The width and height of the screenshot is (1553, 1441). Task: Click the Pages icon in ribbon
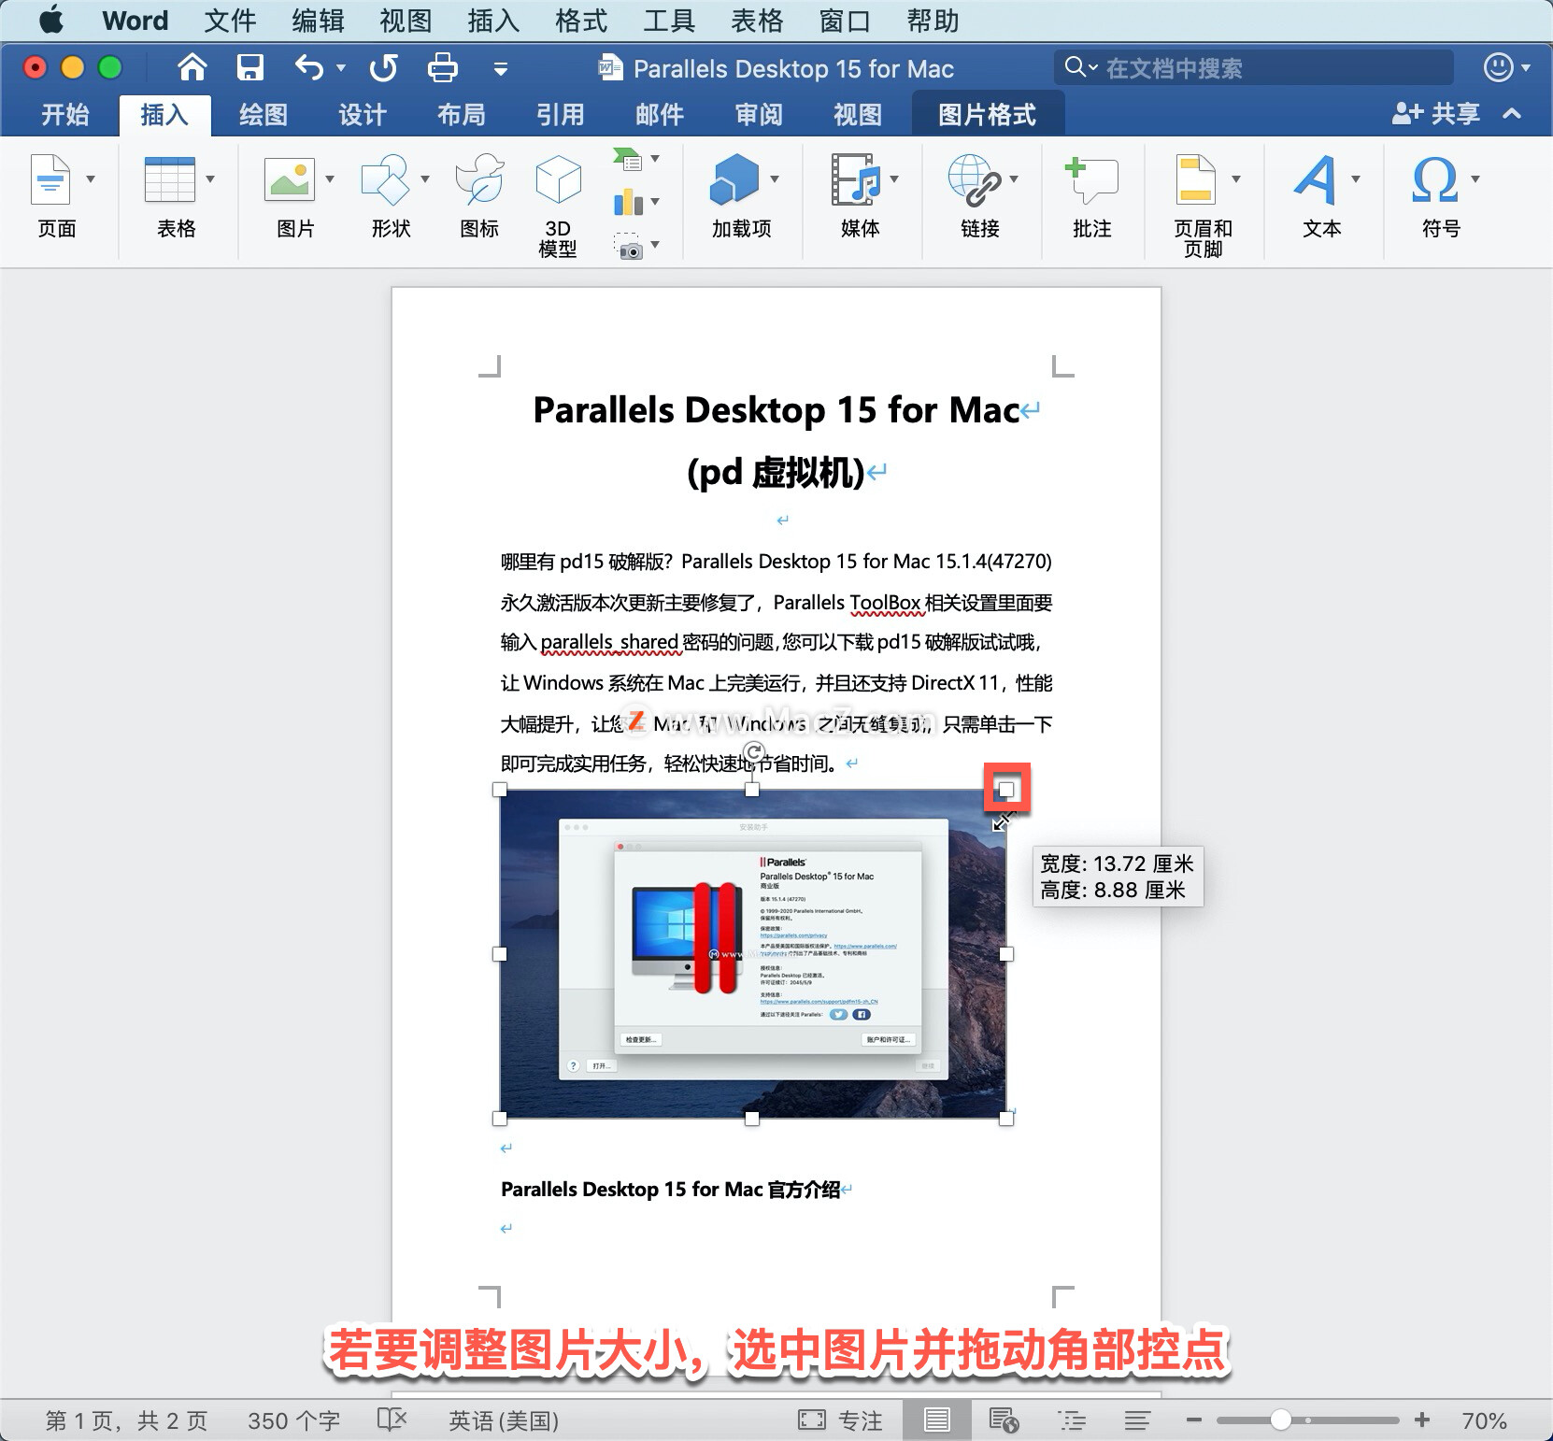[x=50, y=179]
